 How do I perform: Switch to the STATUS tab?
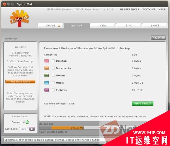point(51,26)
